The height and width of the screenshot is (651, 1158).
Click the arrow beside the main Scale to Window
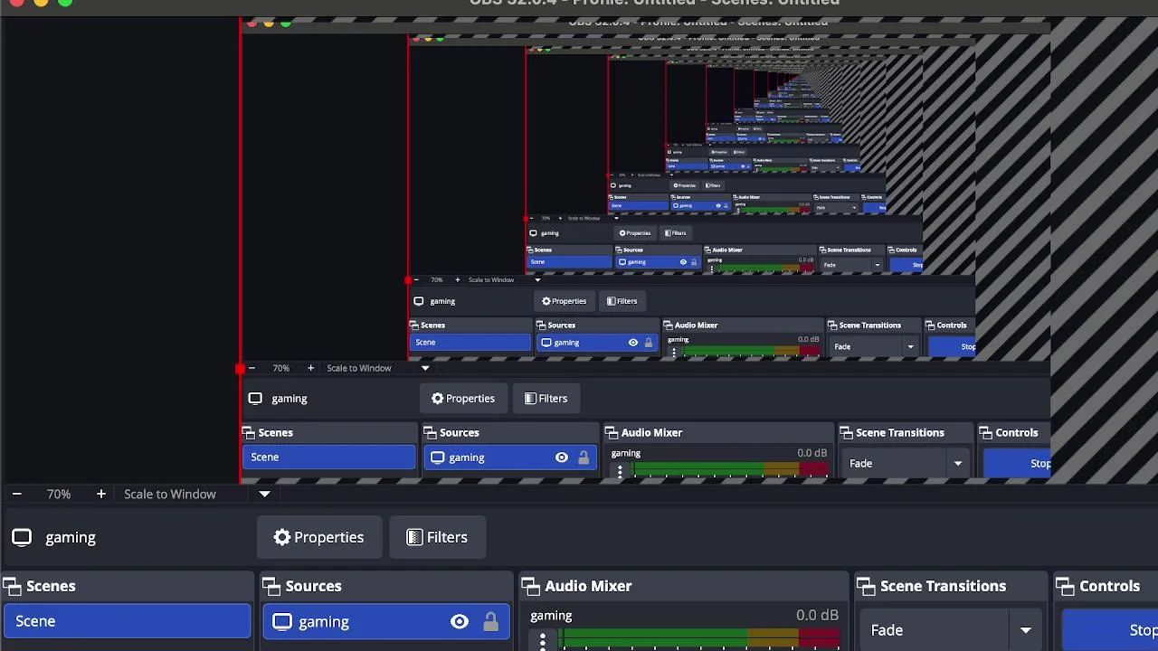tap(264, 495)
